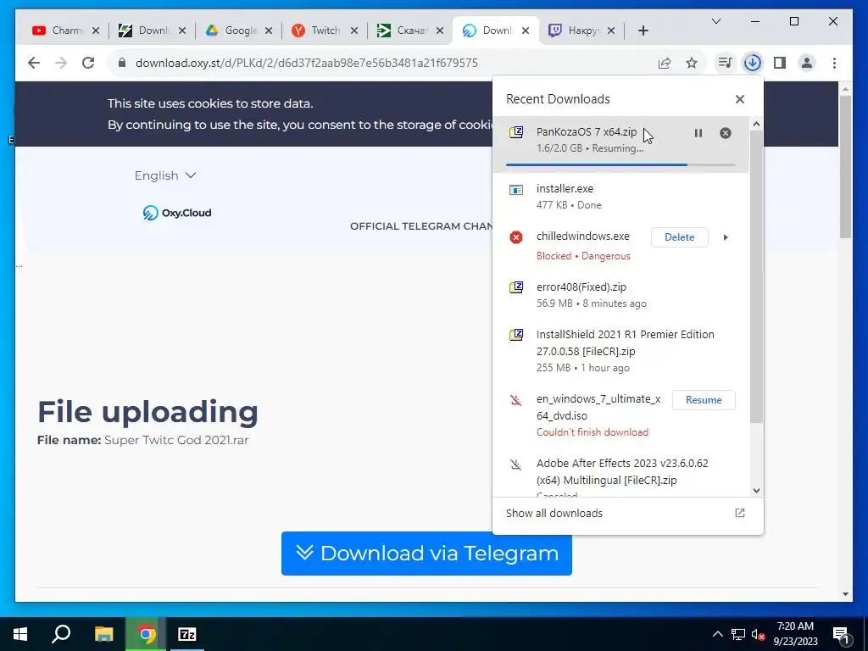Click the Adobe After Effects canceled icon

point(516,465)
